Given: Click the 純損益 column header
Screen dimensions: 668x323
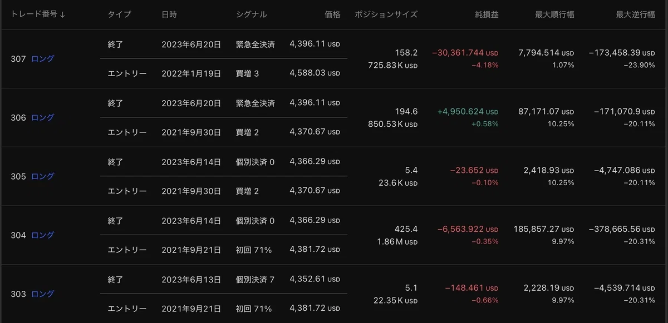Looking at the screenshot, I should 487,14.
